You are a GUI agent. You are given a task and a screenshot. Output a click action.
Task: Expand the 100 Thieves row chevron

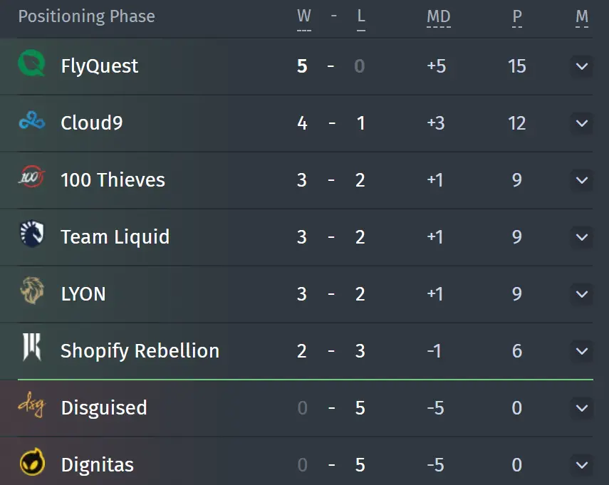click(581, 180)
